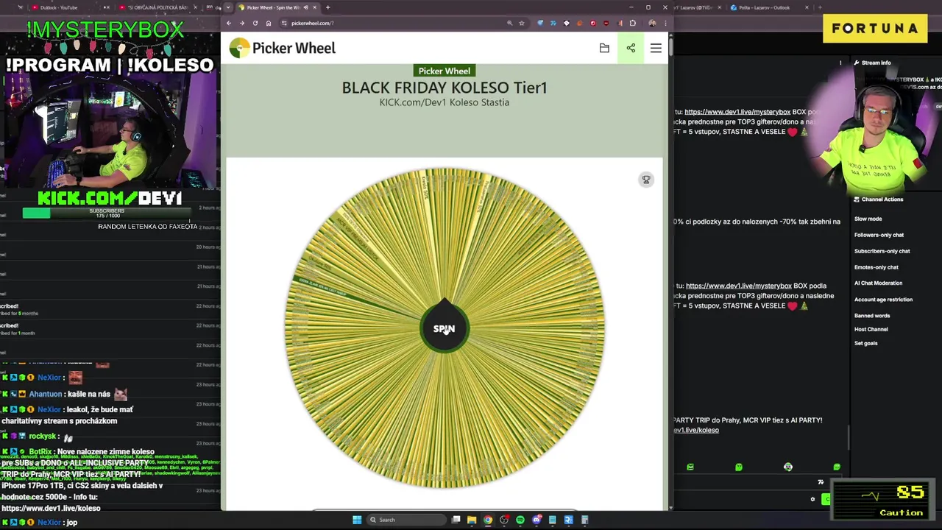Focus the pickerwheel.com address bar
This screenshot has width=942, height=530.
coord(397,23)
